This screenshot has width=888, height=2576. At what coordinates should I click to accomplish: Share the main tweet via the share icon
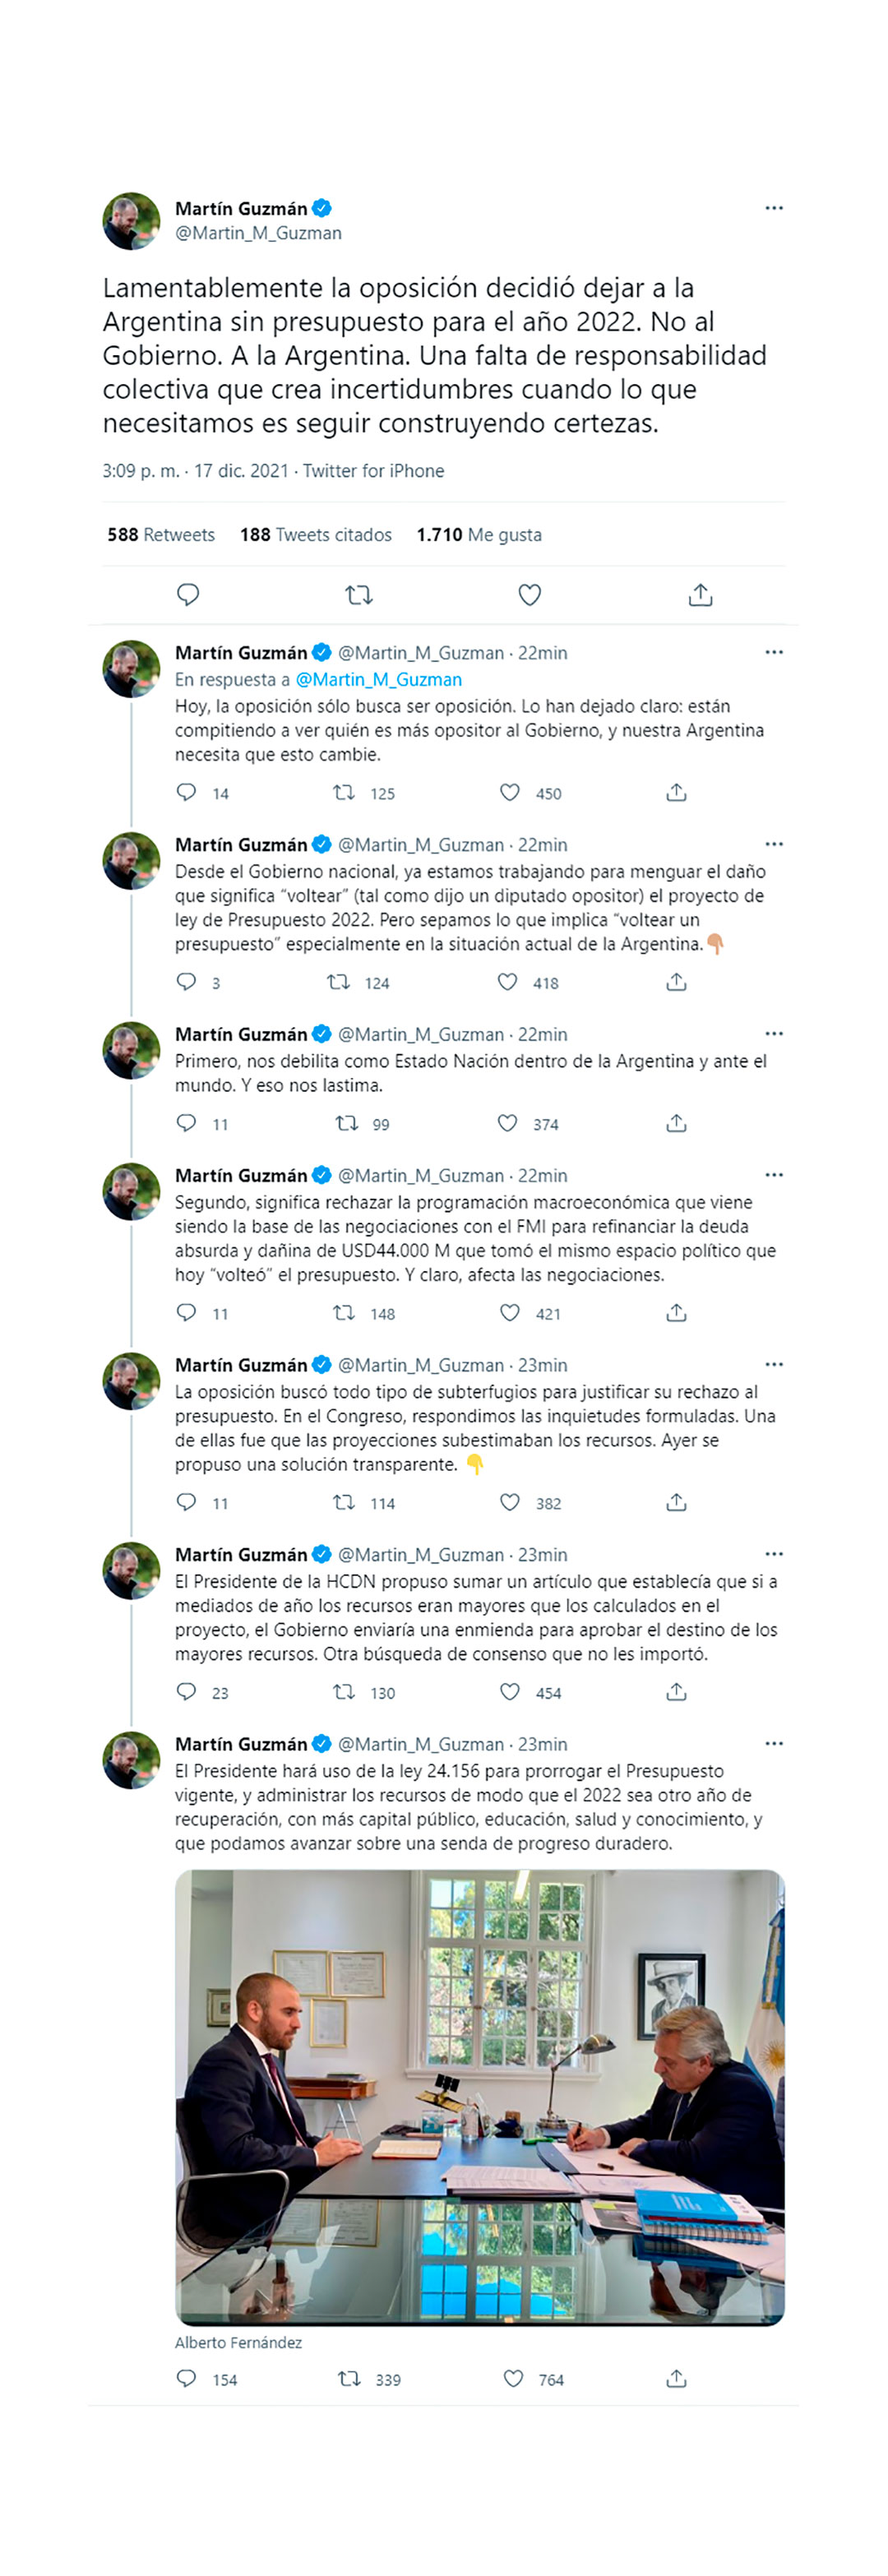pyautogui.click(x=700, y=595)
